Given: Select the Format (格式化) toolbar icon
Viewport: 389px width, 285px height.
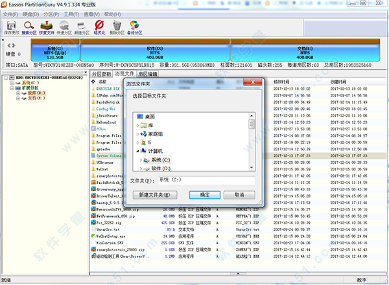Looking at the screenshot, I should (99, 27).
